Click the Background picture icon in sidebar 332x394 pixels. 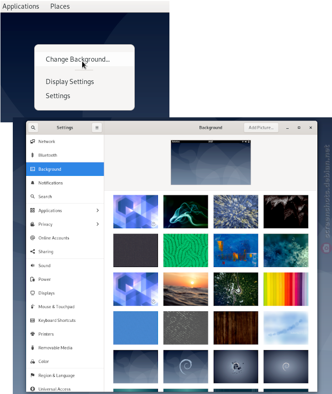pos(32,169)
